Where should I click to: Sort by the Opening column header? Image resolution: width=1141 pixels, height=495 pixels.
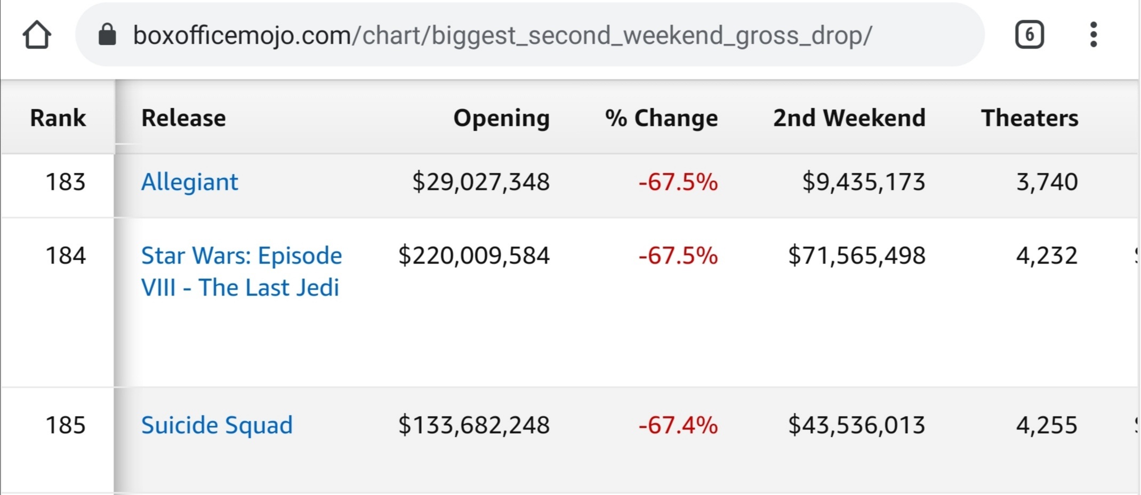(501, 118)
